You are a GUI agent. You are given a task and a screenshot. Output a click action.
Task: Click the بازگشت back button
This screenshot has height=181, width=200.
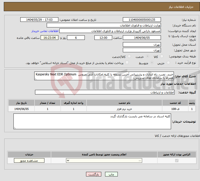point(94,174)
